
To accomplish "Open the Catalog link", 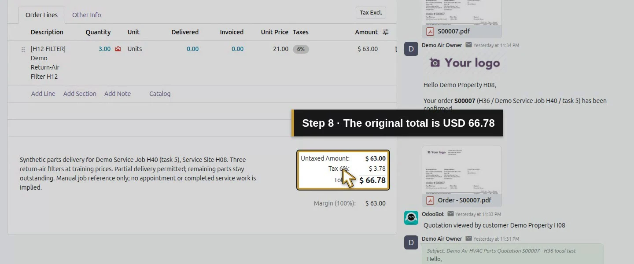I will click(160, 94).
